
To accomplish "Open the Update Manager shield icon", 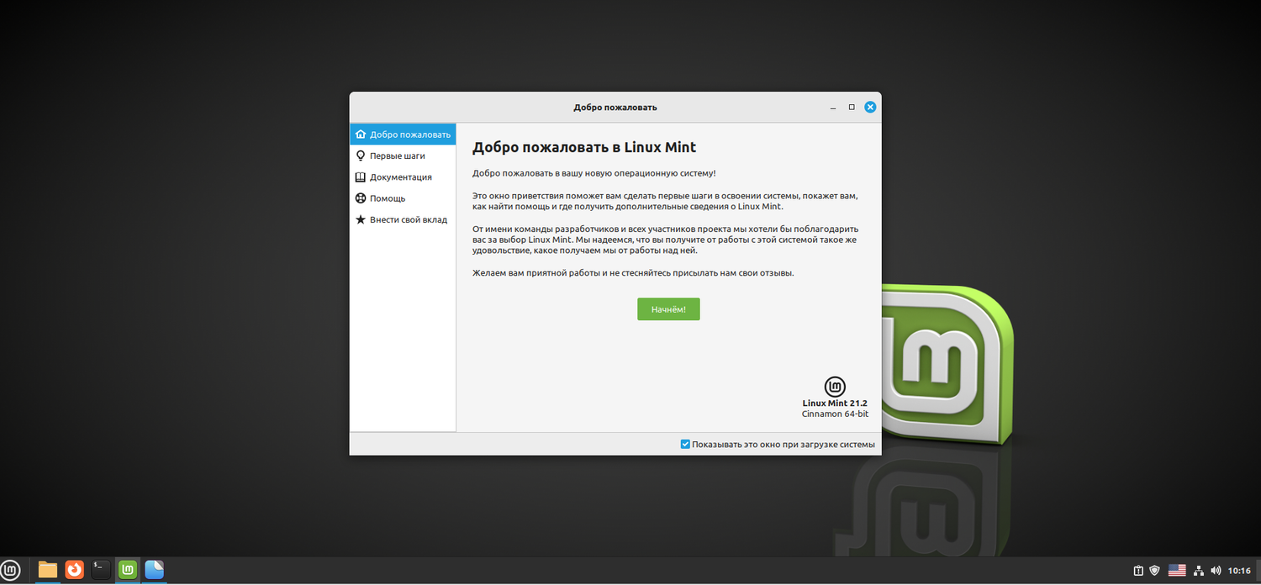I will coord(1155,570).
